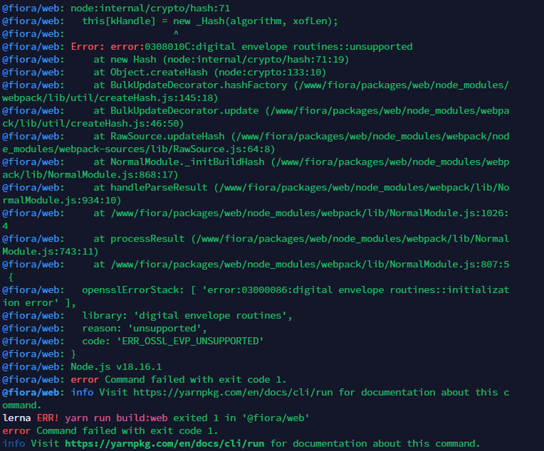This screenshot has height=451, width=544.
Task: Click 'at new Hash' stack trace line
Action: (221, 60)
